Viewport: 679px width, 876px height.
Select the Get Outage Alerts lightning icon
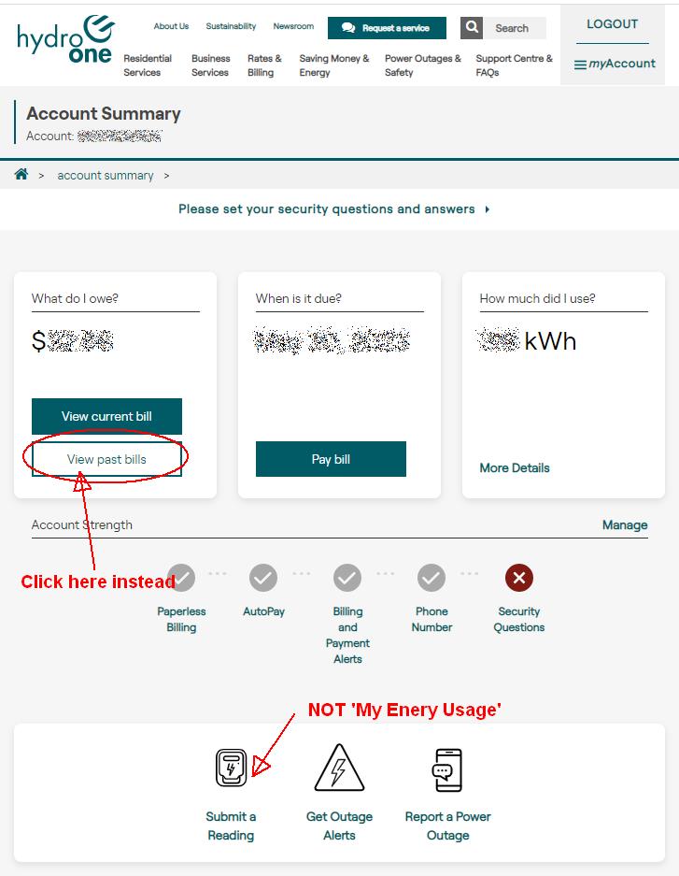pos(339,768)
